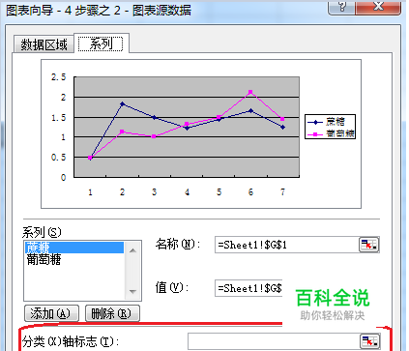
Task: Switch to the 数据区域 tab
Action: pos(44,44)
